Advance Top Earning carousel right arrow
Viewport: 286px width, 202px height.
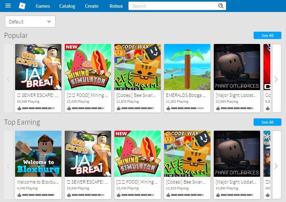click(x=276, y=165)
